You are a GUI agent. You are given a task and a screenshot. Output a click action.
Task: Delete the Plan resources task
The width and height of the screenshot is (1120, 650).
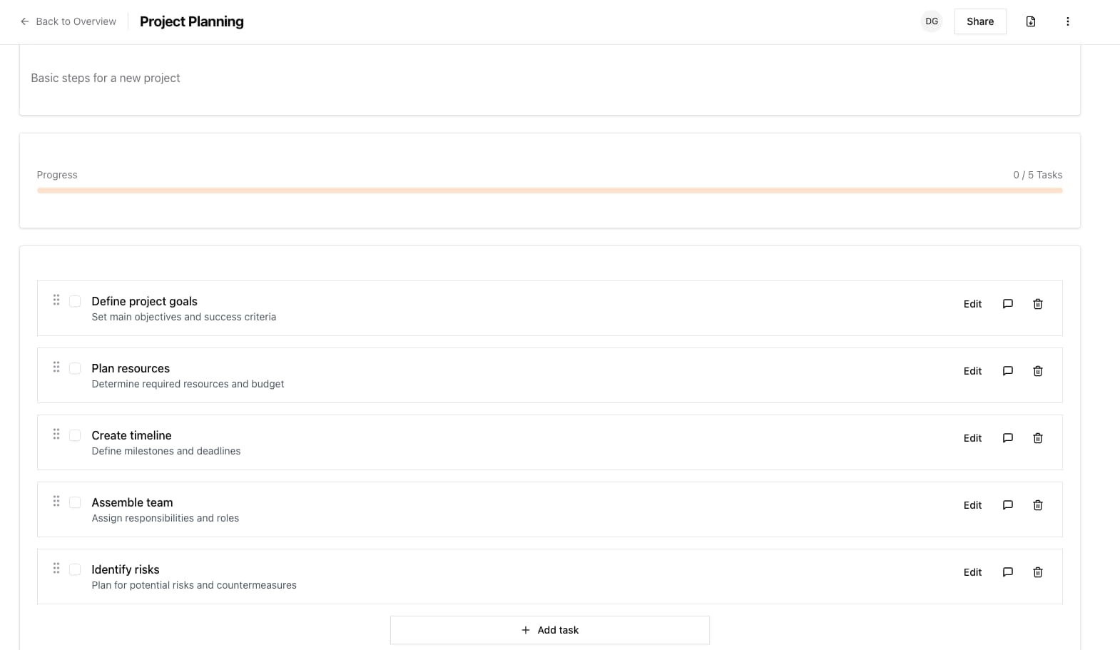pos(1038,371)
